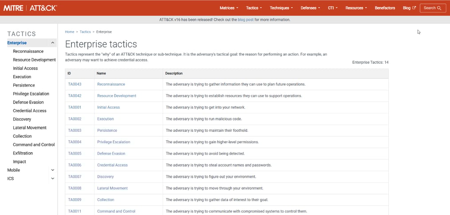Image resolution: width=450 pixels, height=215 pixels.
Task: Open the TA0006 ID link
Action: [x=74, y=165]
